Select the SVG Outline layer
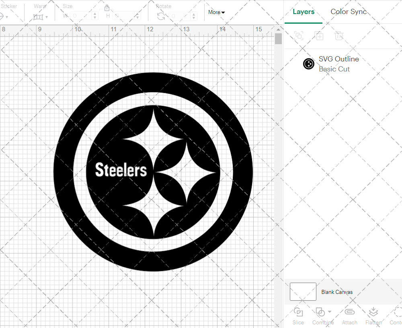The width and height of the screenshot is (402, 328). [x=338, y=64]
